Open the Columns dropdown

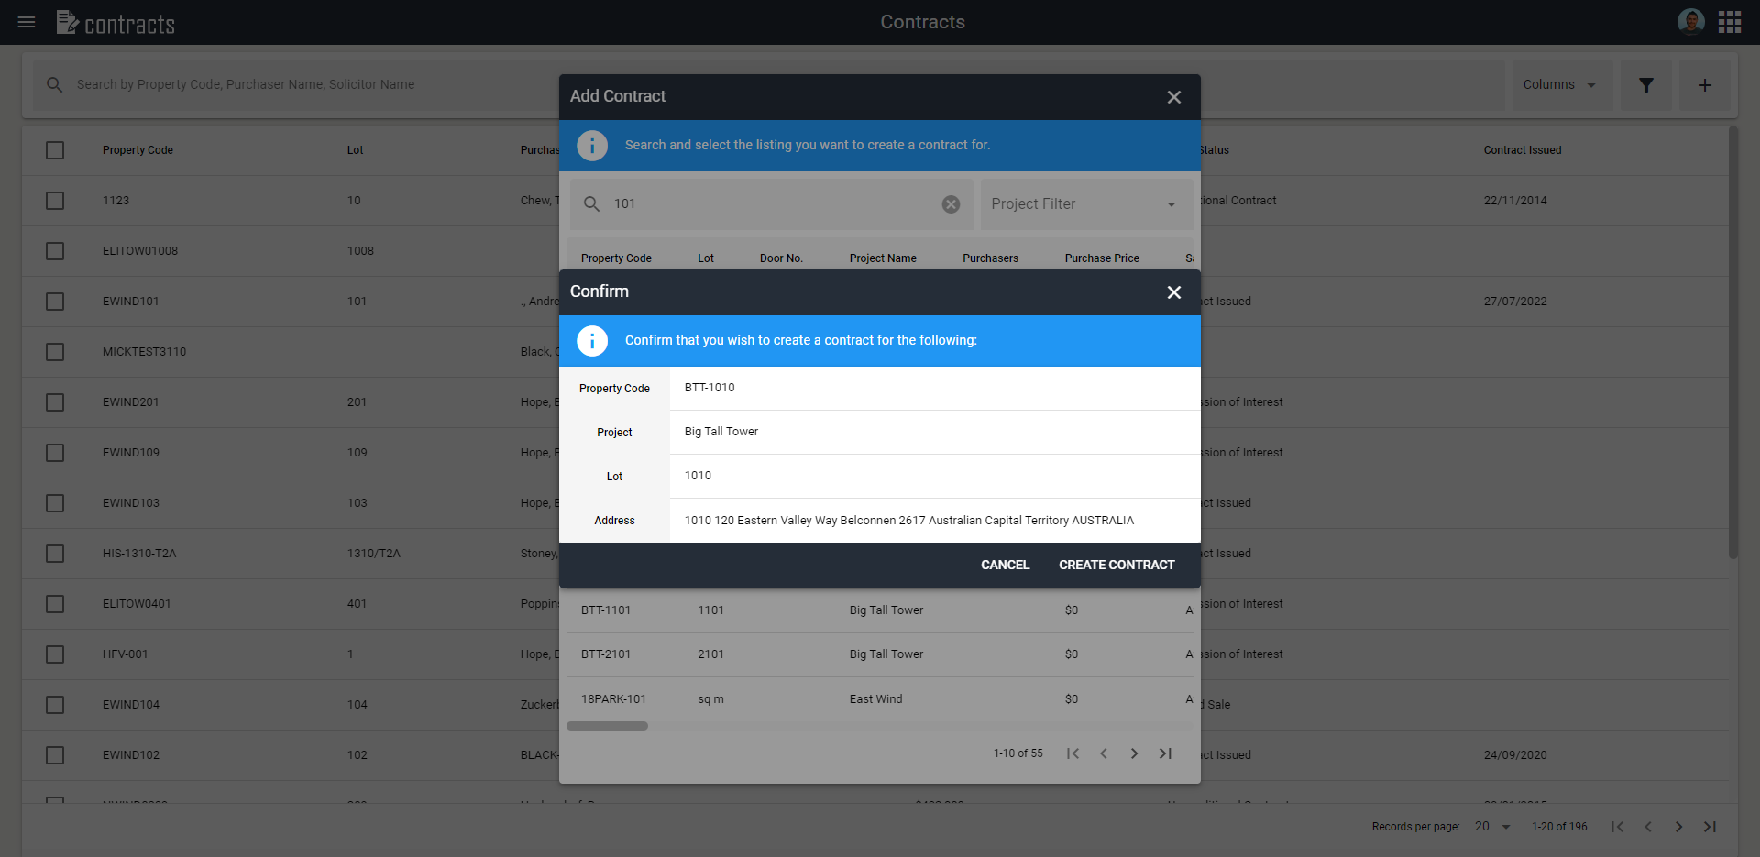pos(1561,84)
